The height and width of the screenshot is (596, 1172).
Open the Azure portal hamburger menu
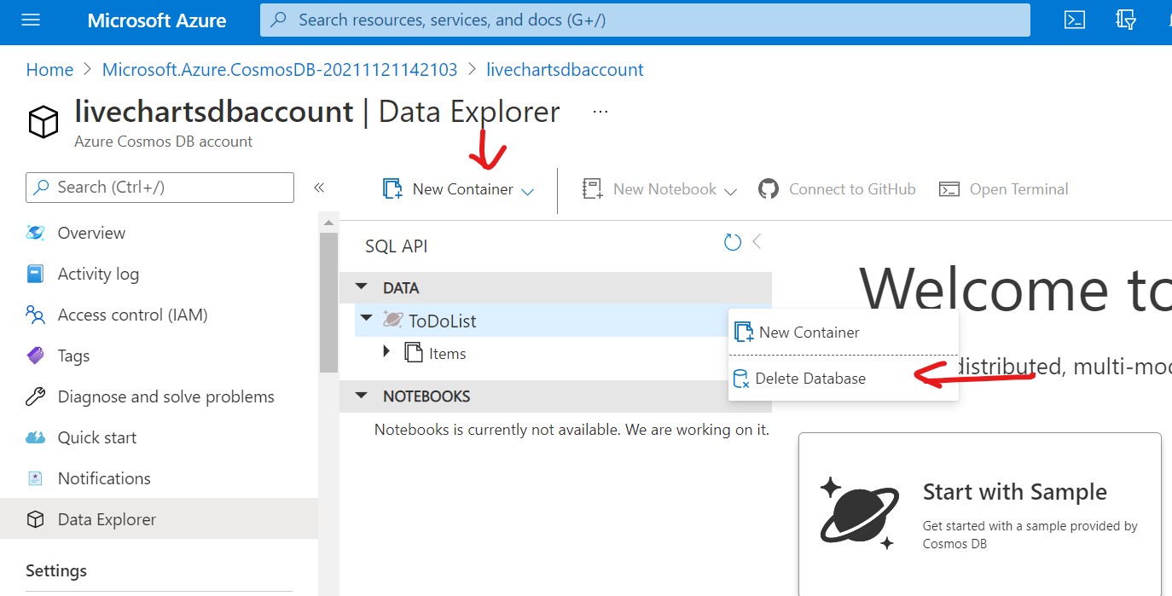(x=31, y=20)
